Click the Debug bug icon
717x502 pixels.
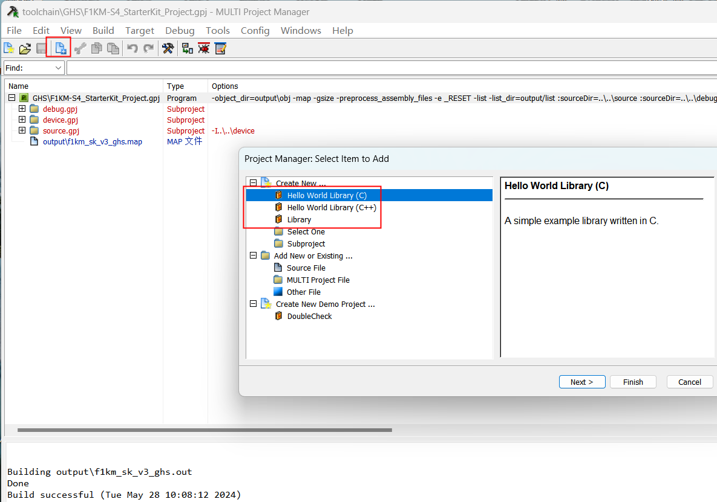click(x=204, y=48)
